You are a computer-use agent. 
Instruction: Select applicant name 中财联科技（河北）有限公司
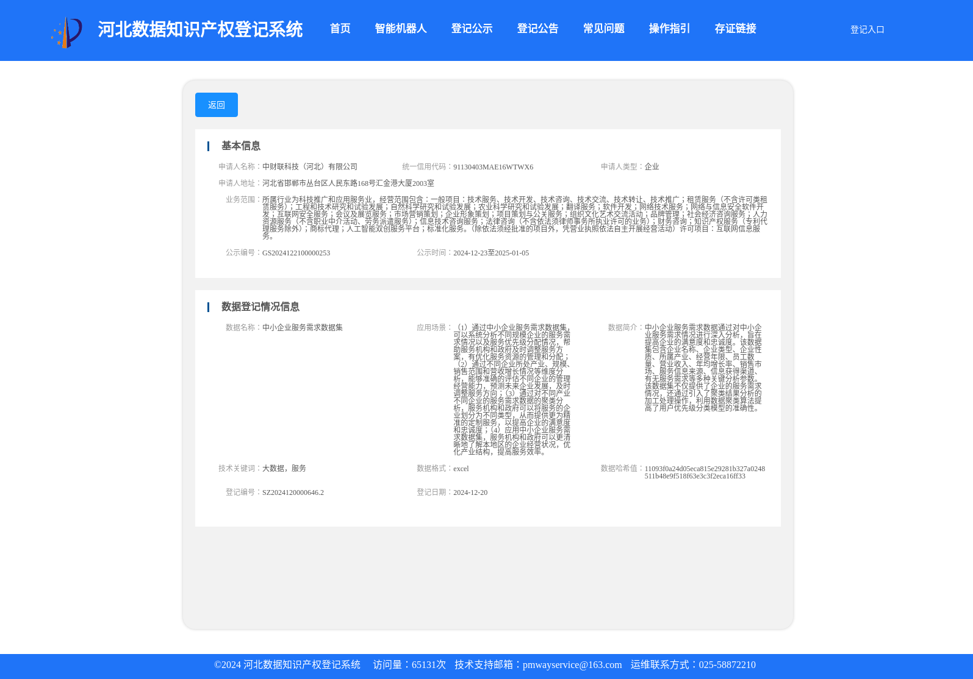point(310,166)
